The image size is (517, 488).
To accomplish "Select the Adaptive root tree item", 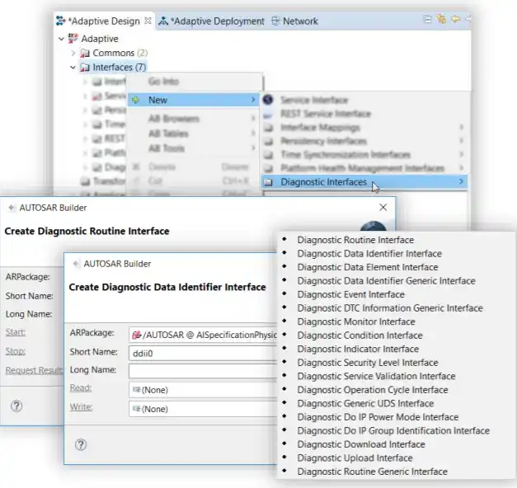I will 100,39.
